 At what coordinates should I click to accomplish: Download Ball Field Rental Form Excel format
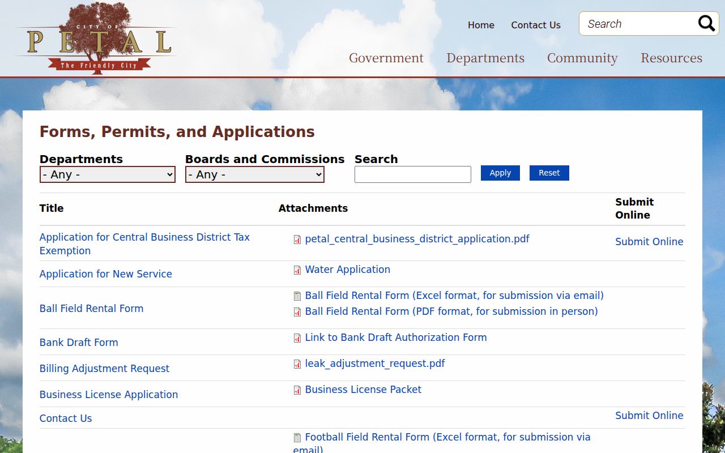[x=454, y=296]
